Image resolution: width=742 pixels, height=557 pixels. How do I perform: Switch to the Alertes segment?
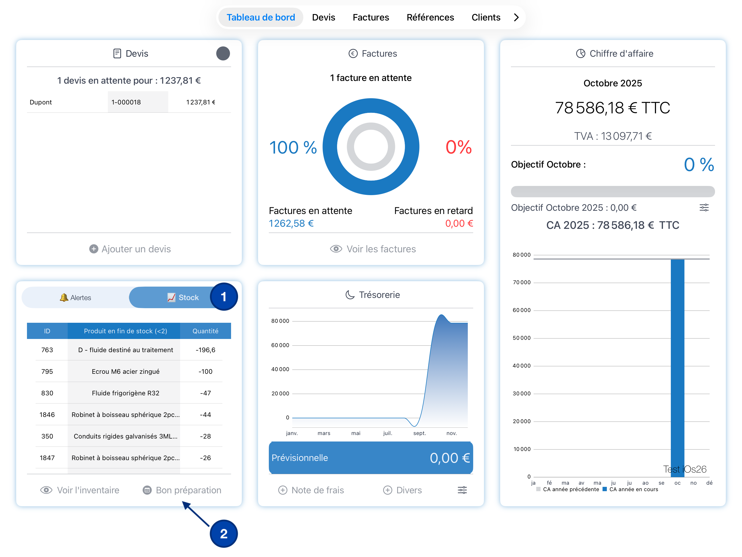[x=75, y=297]
